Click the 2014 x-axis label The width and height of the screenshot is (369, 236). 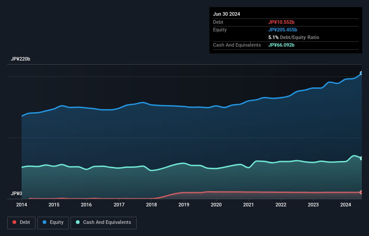(x=22, y=205)
